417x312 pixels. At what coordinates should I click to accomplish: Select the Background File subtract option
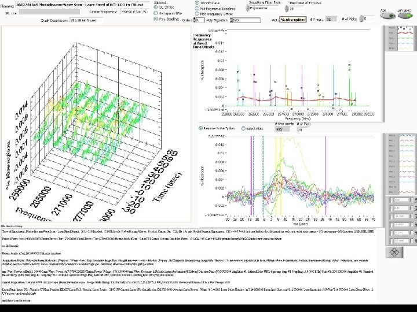pyautogui.click(x=156, y=13)
